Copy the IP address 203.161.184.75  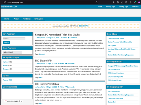coord(19,101)
